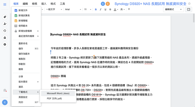195x107 pixels.
Task: Choose 複製到 menu entry
Action: [26, 59]
